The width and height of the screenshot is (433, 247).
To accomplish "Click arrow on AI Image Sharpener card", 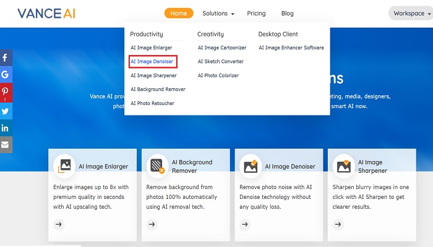I will (338, 224).
